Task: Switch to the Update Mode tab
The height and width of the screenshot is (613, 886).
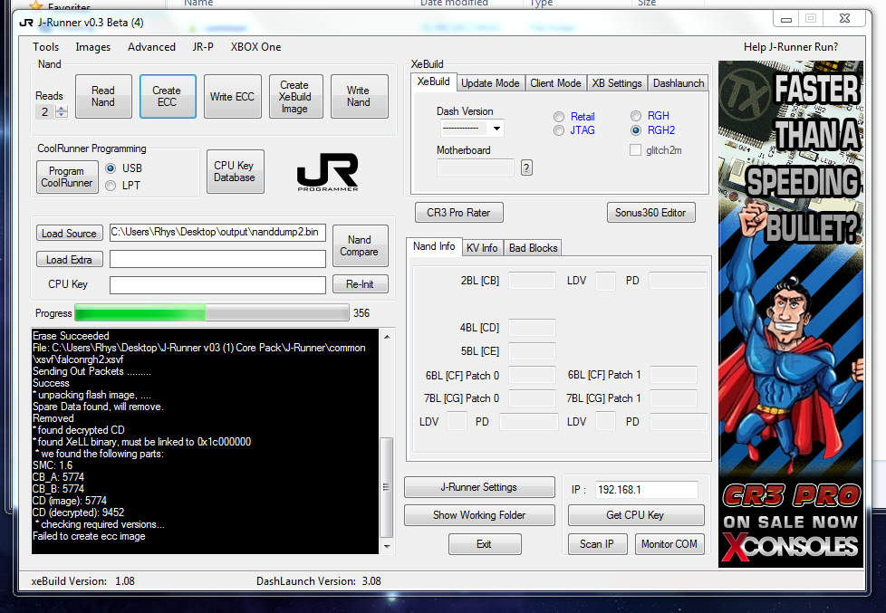Action: (490, 83)
